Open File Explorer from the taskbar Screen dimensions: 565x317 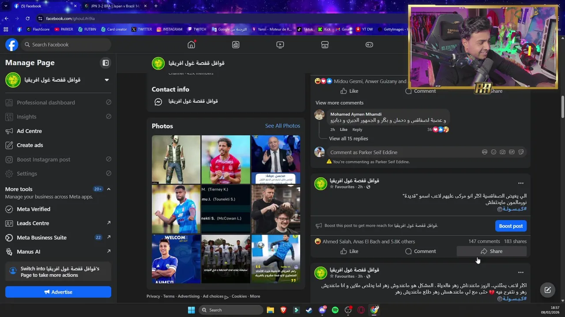click(x=270, y=310)
